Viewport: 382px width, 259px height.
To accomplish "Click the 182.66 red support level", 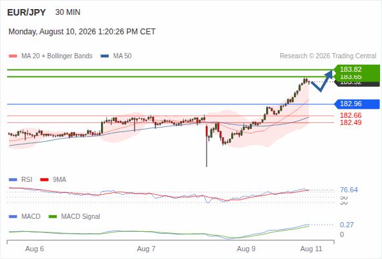I will (350, 115).
